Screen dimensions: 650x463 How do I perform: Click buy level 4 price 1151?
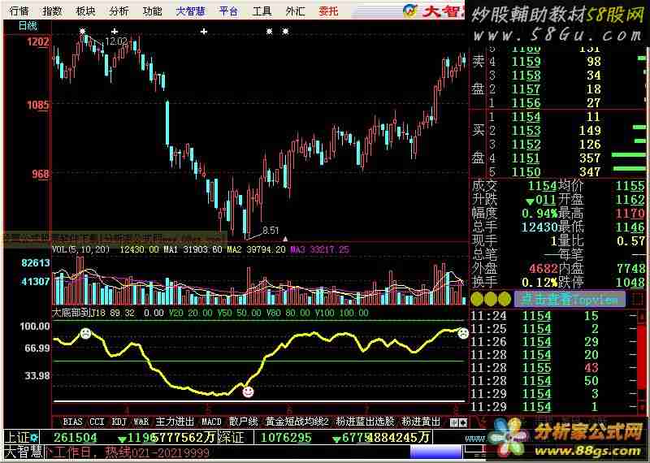pyautogui.click(x=526, y=158)
